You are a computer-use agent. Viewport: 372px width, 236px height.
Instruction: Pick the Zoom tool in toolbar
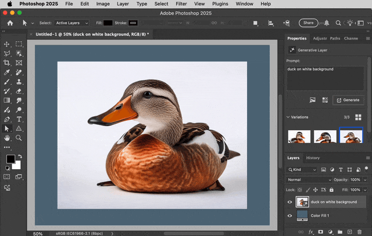[x=19, y=138]
